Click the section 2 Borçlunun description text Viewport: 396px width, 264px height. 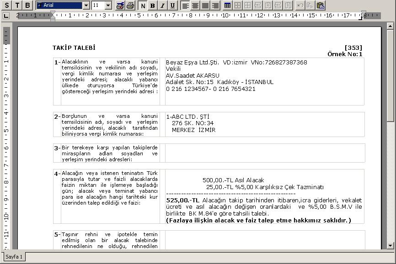(x=110, y=125)
